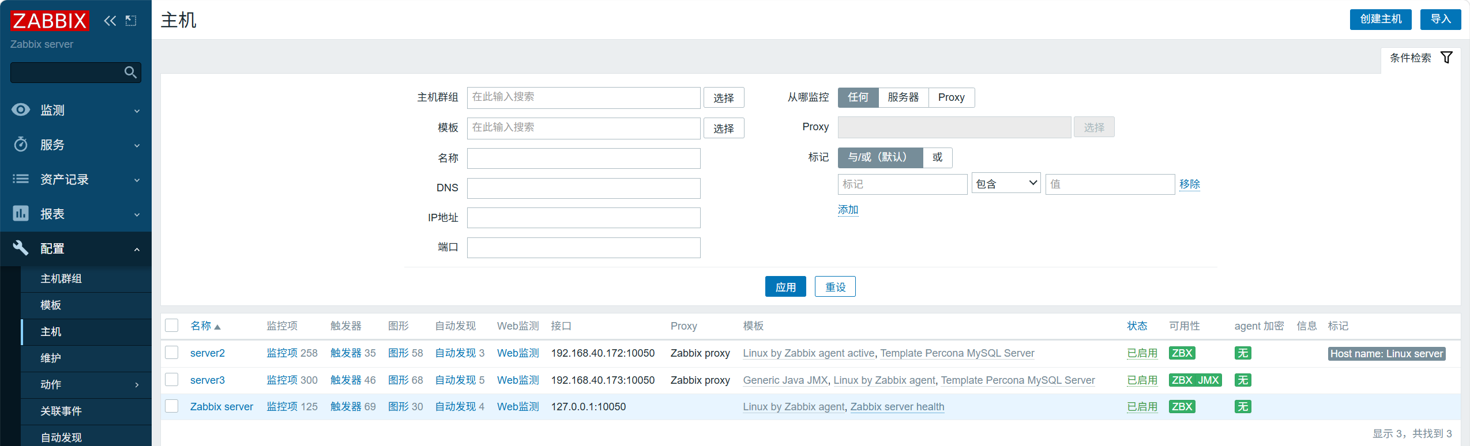Open the 包含 tag operator dropdown
1470x446 pixels.
tap(1006, 184)
